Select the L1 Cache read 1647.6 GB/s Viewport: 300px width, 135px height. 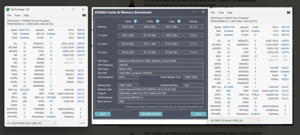tap(128, 35)
